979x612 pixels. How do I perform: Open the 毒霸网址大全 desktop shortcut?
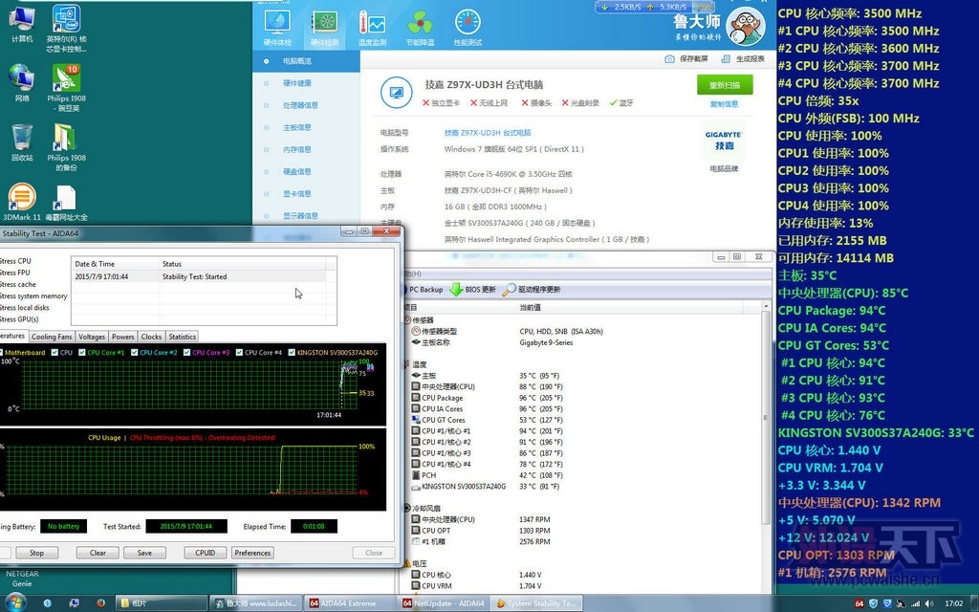pos(66,203)
